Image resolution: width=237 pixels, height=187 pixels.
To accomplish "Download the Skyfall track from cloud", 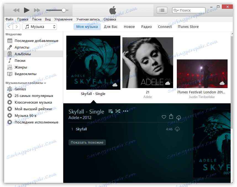I will click(x=177, y=129).
